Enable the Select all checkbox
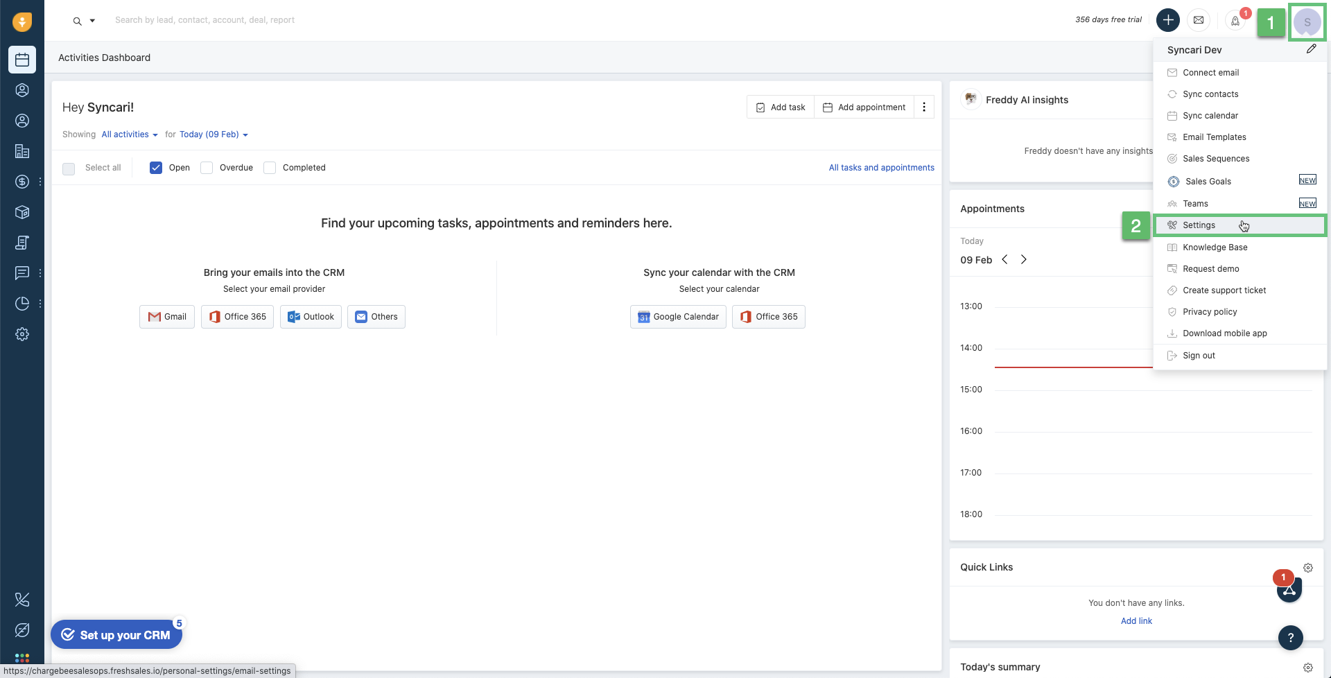 (x=69, y=168)
